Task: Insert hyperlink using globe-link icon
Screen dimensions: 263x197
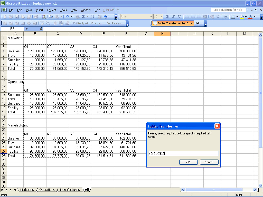Action: 77,17
